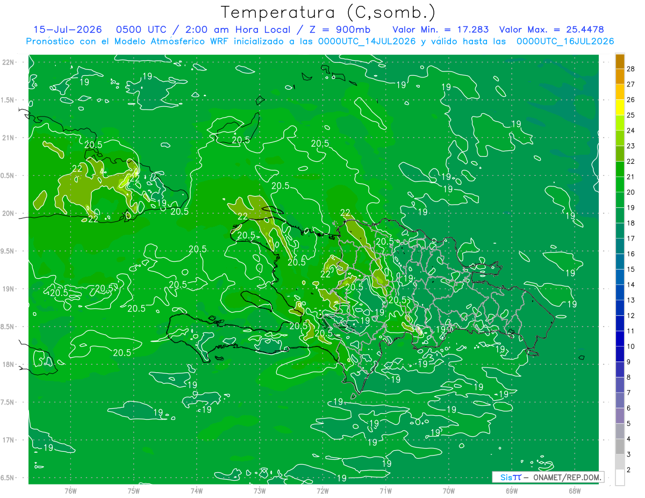This screenshot has height=498, width=645.
Task: Pick the amber swatch between 26 and 27
Action: click(x=620, y=92)
